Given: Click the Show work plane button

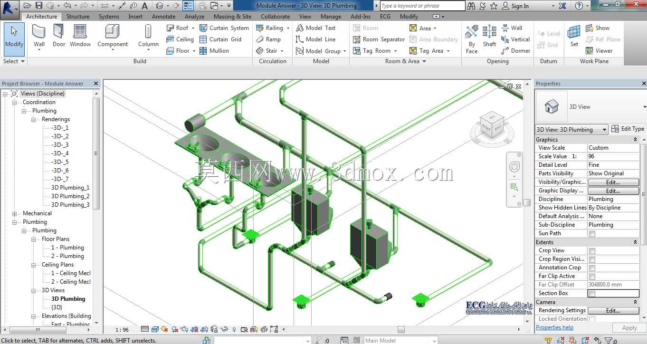Looking at the screenshot, I should click(x=598, y=28).
